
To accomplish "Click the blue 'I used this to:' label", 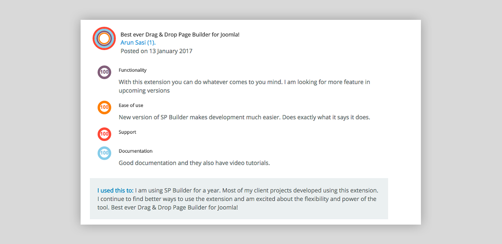I will tap(115, 191).
